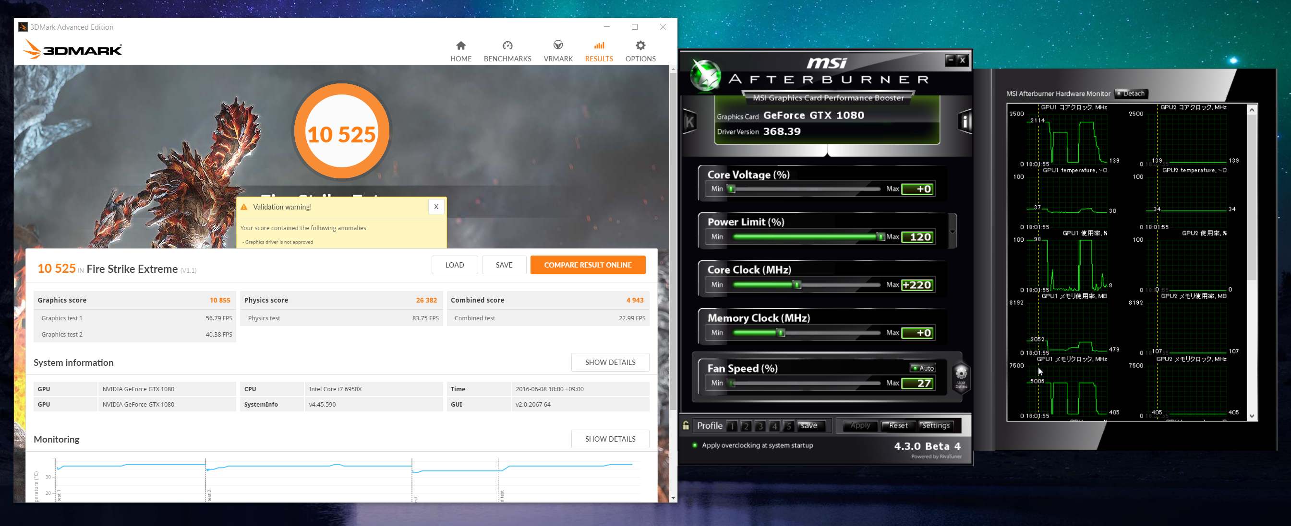Dismiss the Validation warning popup
The height and width of the screenshot is (526, 1291).
coord(436,207)
